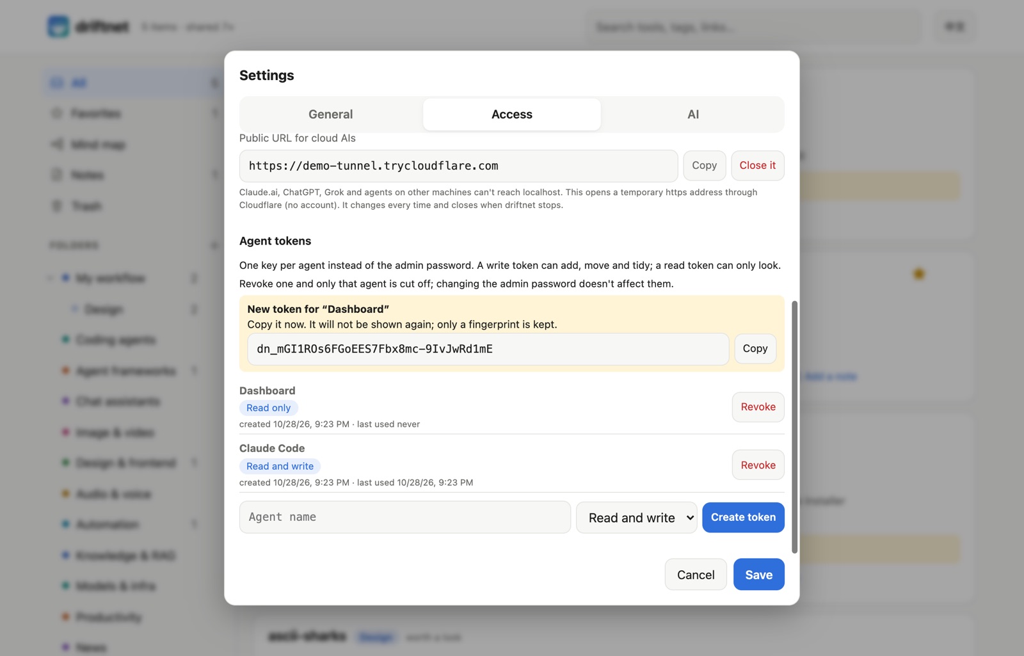Viewport: 1024px width, 656px height.
Task: Open the AI settings tab
Action: point(693,115)
